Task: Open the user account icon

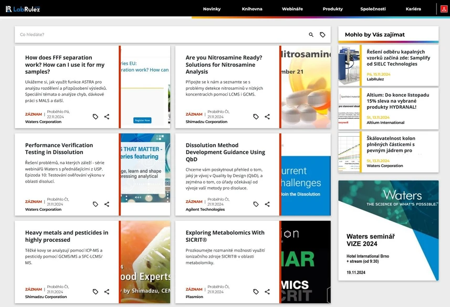Action: coord(444,9)
